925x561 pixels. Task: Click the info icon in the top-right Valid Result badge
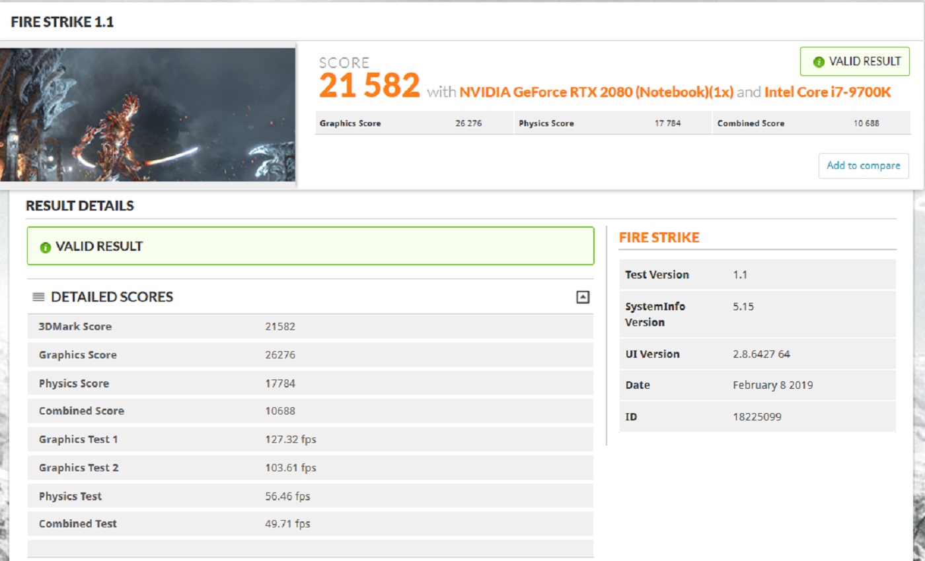point(819,62)
